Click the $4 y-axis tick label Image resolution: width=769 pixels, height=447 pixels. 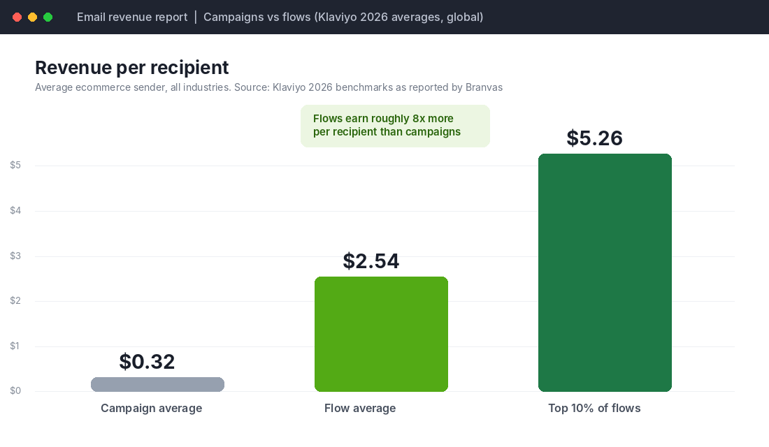[x=15, y=211]
